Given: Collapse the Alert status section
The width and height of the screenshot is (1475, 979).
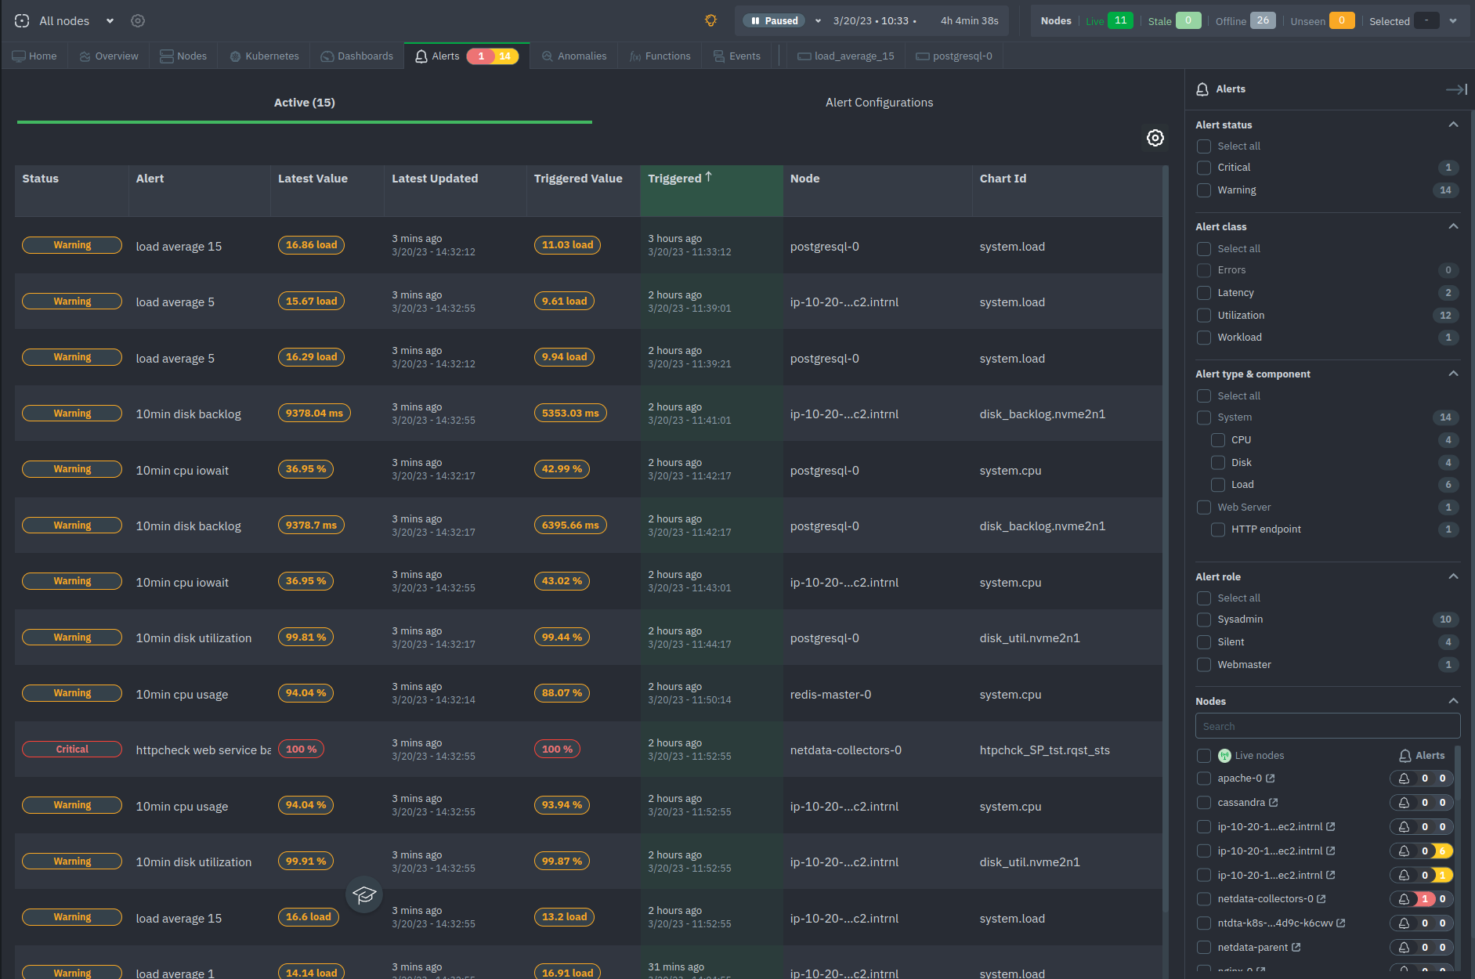Looking at the screenshot, I should pos(1453,125).
